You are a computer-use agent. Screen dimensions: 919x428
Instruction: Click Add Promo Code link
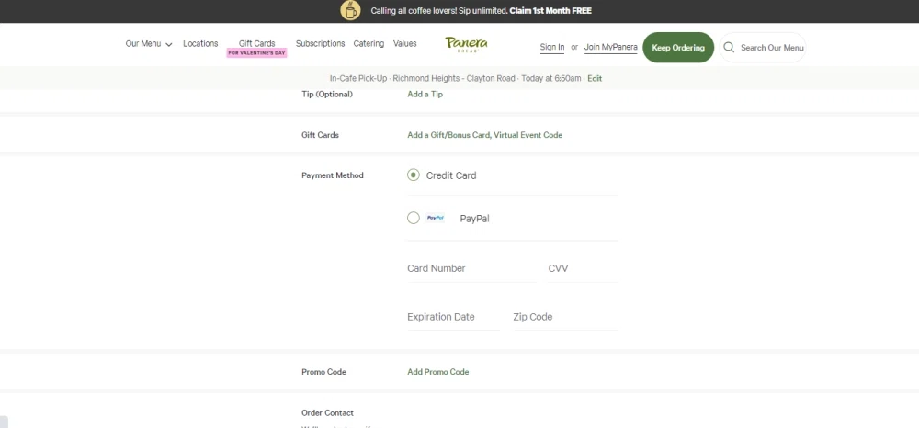(437, 372)
